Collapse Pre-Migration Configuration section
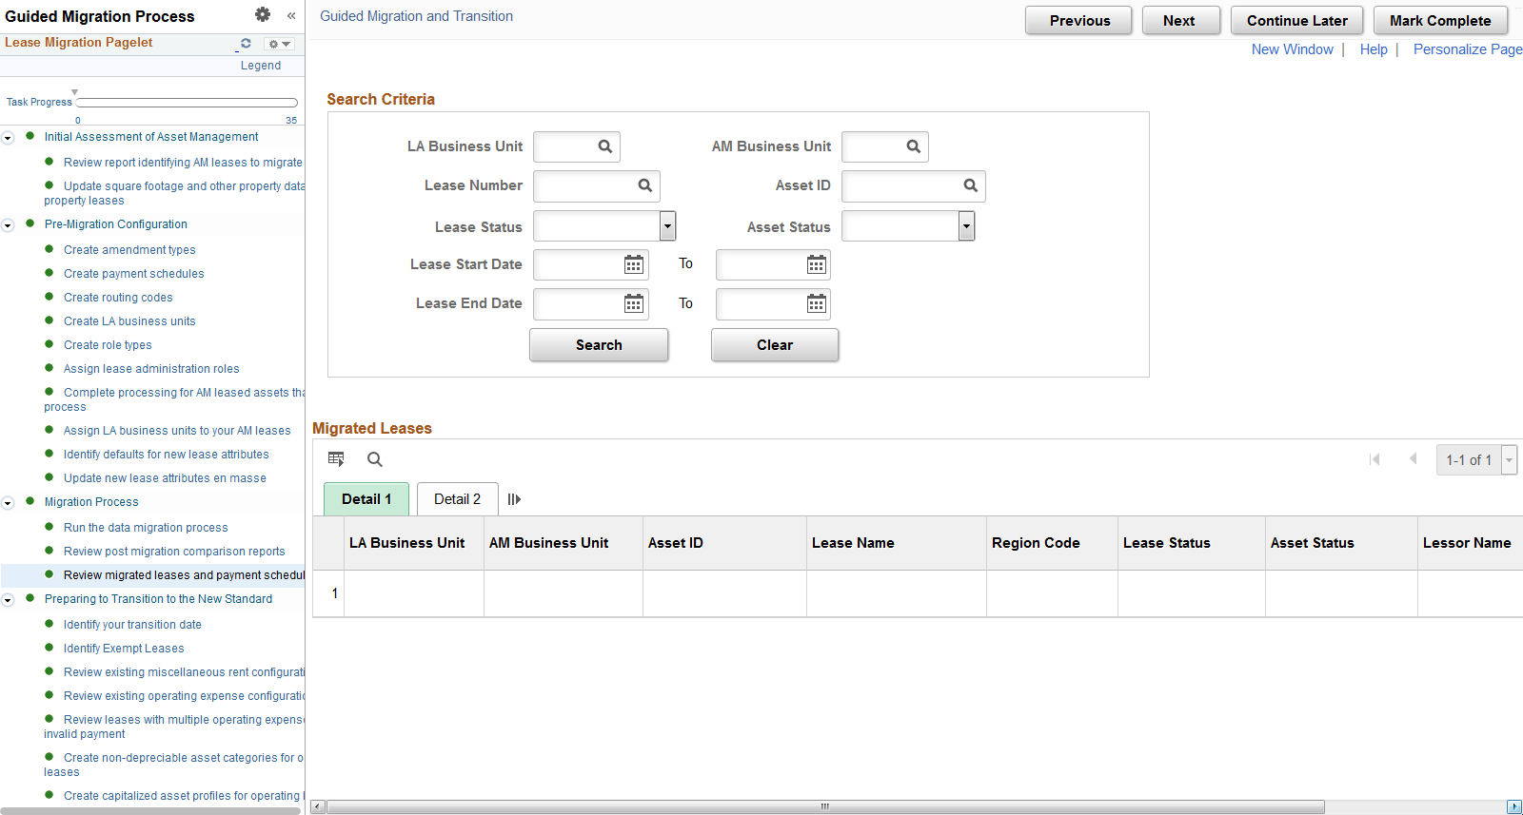Screen dimensions: 1523x815 [8, 225]
